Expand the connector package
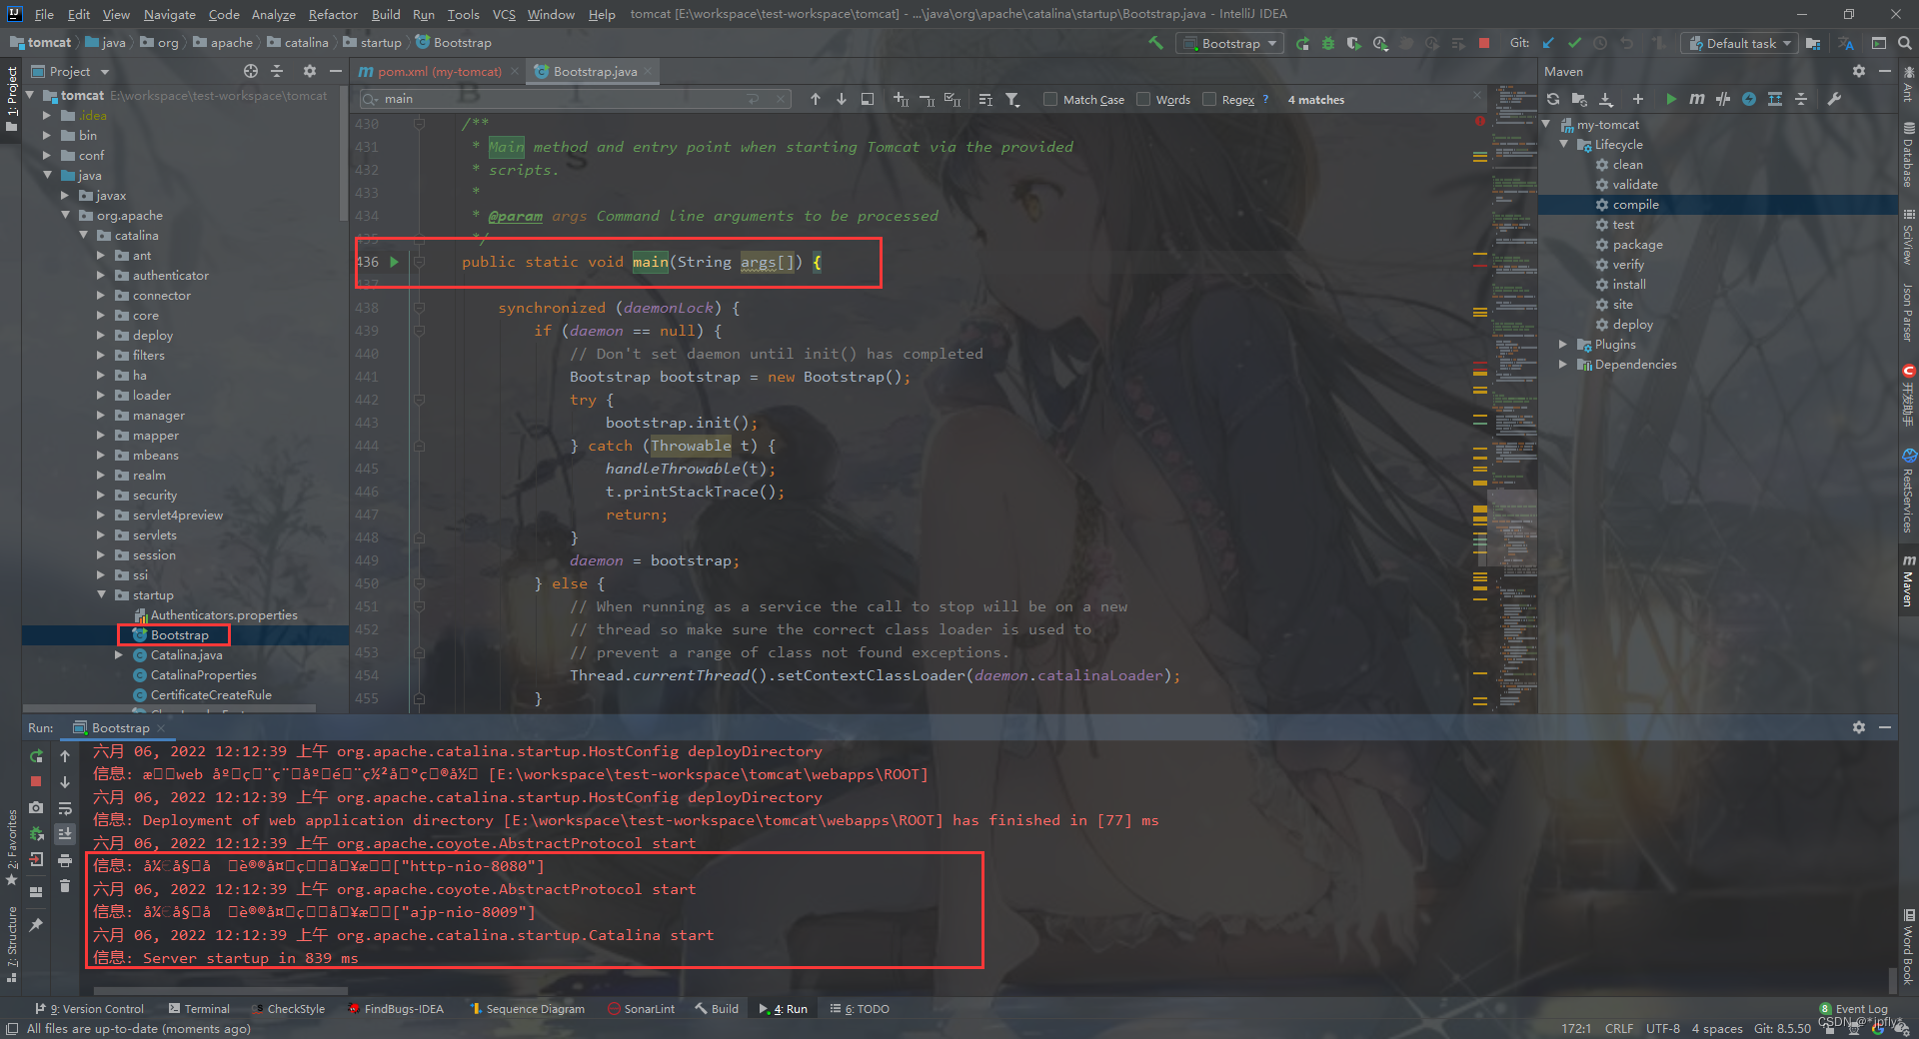 (101, 295)
